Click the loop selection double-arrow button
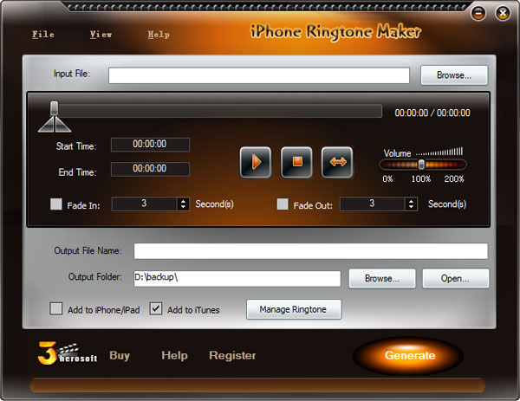Image resolution: width=520 pixels, height=401 pixels. coord(337,162)
